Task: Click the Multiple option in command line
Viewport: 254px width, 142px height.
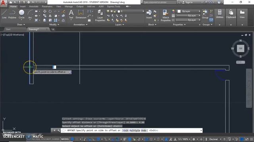Action: click(x=135, y=131)
